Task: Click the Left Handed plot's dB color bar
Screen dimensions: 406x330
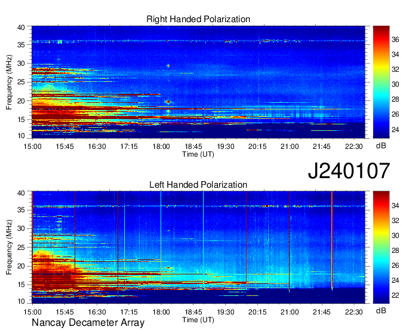Action: pos(381,247)
